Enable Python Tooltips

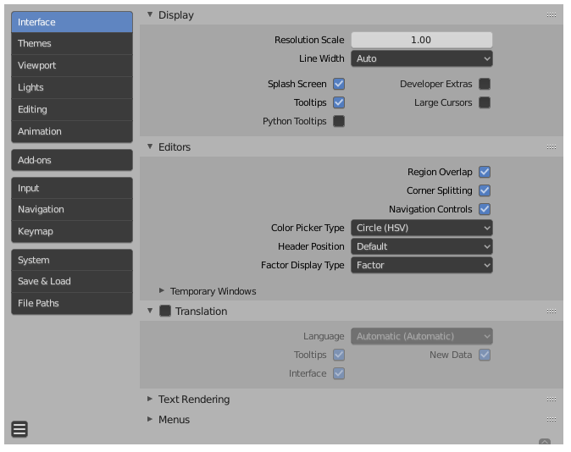[x=339, y=121]
